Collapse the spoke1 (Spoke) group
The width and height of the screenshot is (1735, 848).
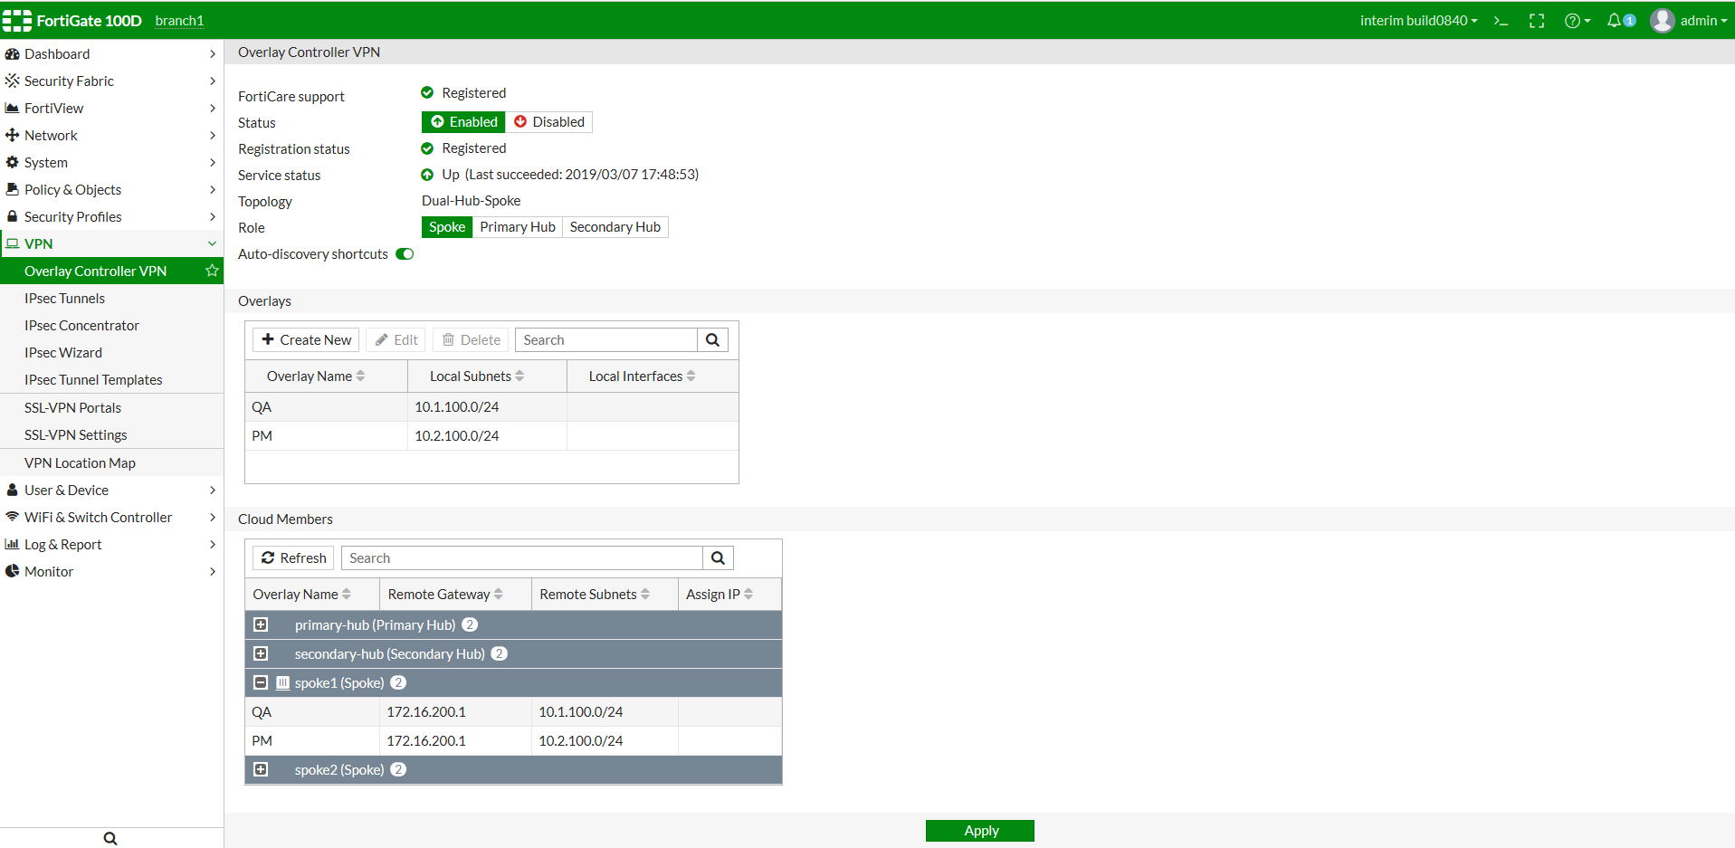coord(261,682)
